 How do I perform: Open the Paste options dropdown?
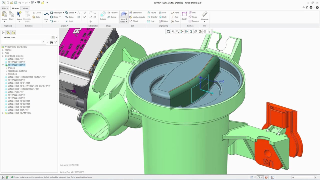(4, 21)
